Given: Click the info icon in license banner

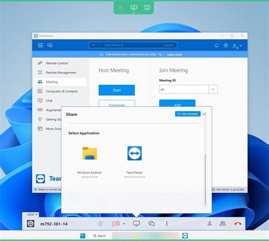Looking at the screenshot, I should click(102, 54).
